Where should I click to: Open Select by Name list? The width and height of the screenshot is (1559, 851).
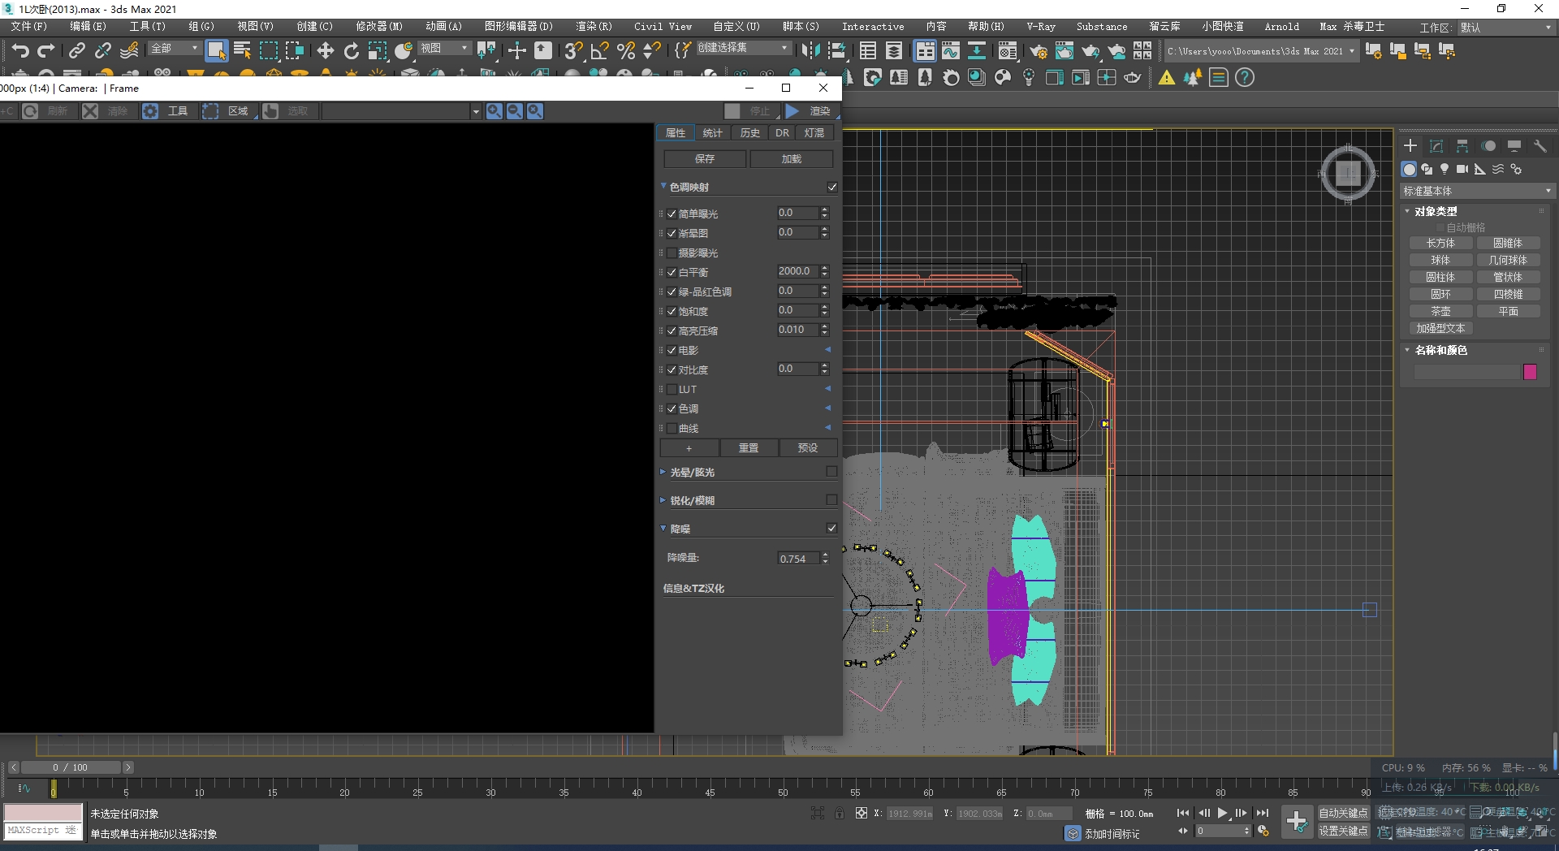[242, 51]
